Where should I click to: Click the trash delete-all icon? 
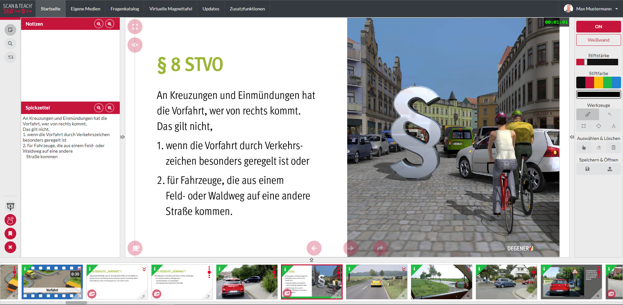point(614,147)
